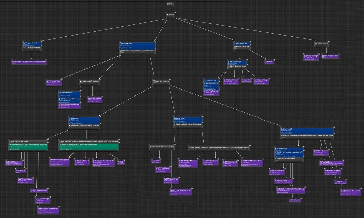Select BTT_AttackTarget under the gate sequence
364x218 pixels.
(261, 82)
